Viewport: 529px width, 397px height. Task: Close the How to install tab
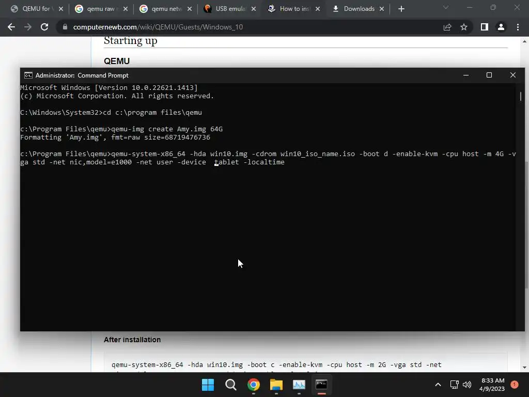318,9
